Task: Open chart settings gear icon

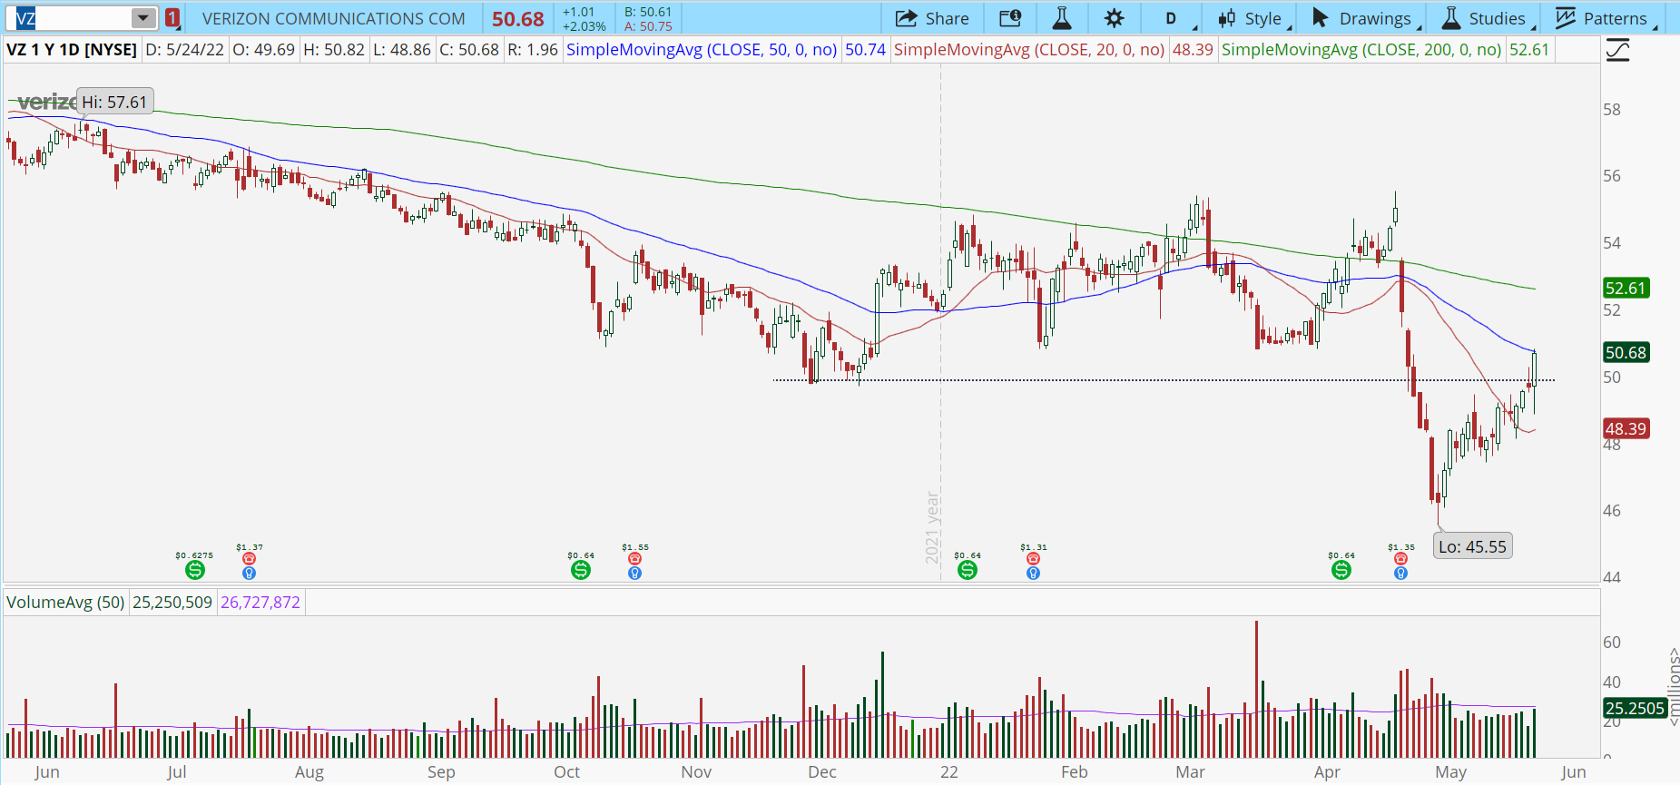Action: [1114, 18]
